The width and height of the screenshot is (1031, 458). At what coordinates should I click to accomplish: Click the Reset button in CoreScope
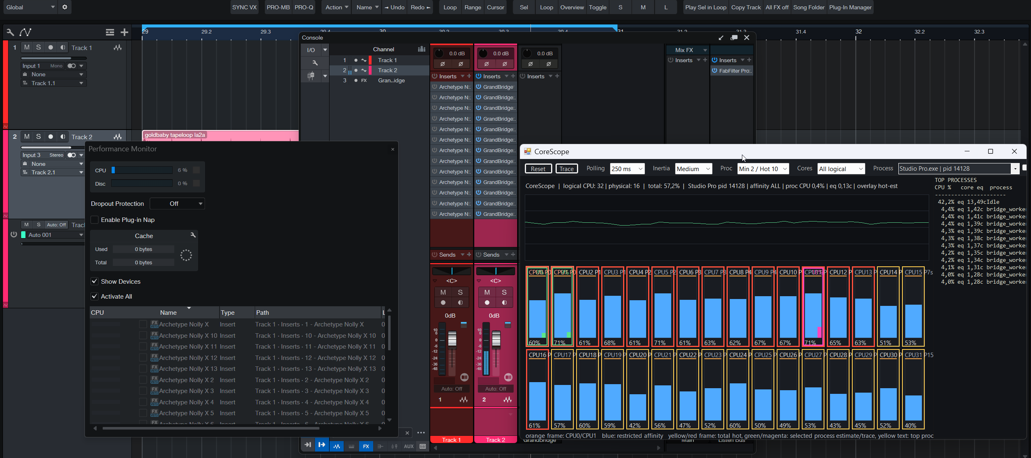(x=538, y=169)
